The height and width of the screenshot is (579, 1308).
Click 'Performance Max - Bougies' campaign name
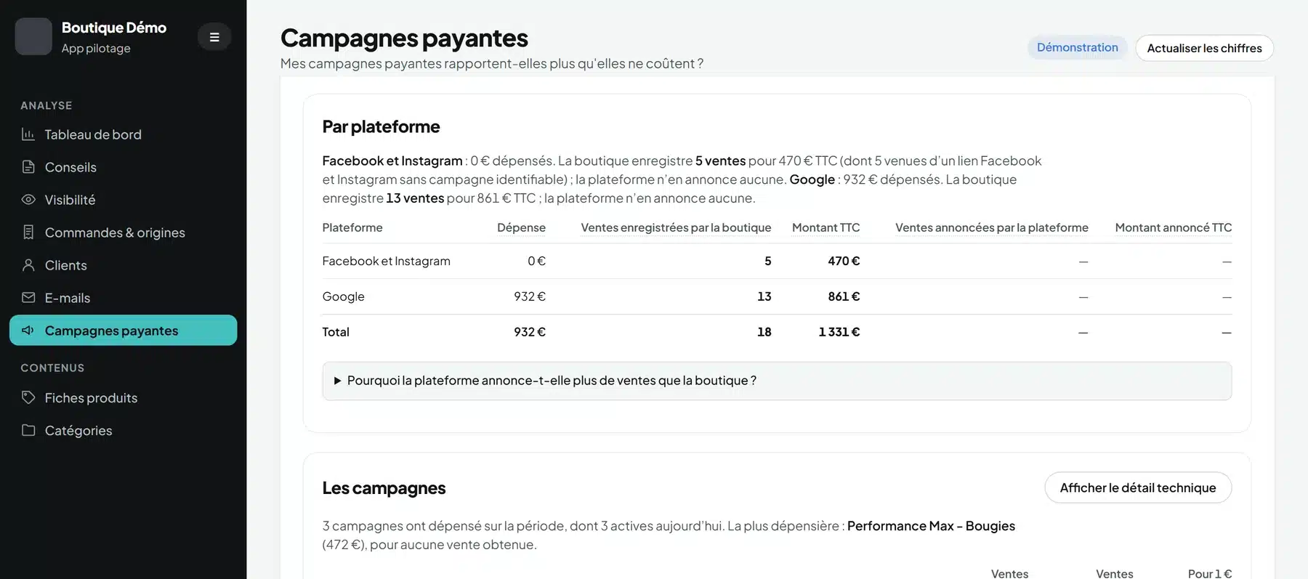coord(931,526)
